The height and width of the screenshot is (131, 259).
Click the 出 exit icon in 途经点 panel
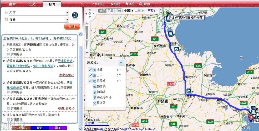[x=95, y=75]
